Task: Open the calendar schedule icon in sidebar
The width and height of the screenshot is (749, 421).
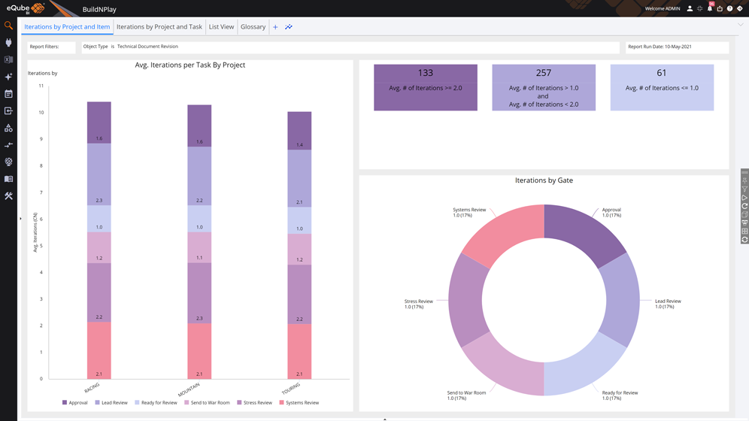Action: [8, 94]
